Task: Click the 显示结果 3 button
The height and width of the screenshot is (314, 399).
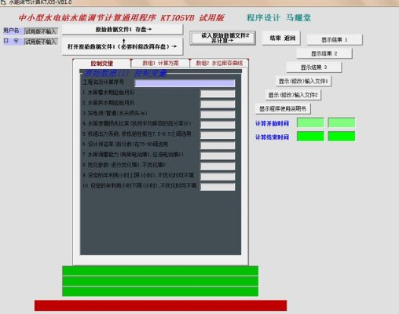Action: point(314,68)
